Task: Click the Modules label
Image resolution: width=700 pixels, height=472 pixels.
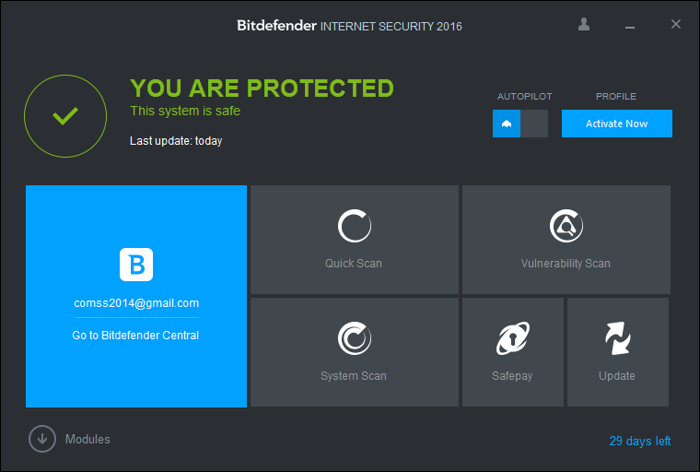Action: pyautogui.click(x=87, y=440)
